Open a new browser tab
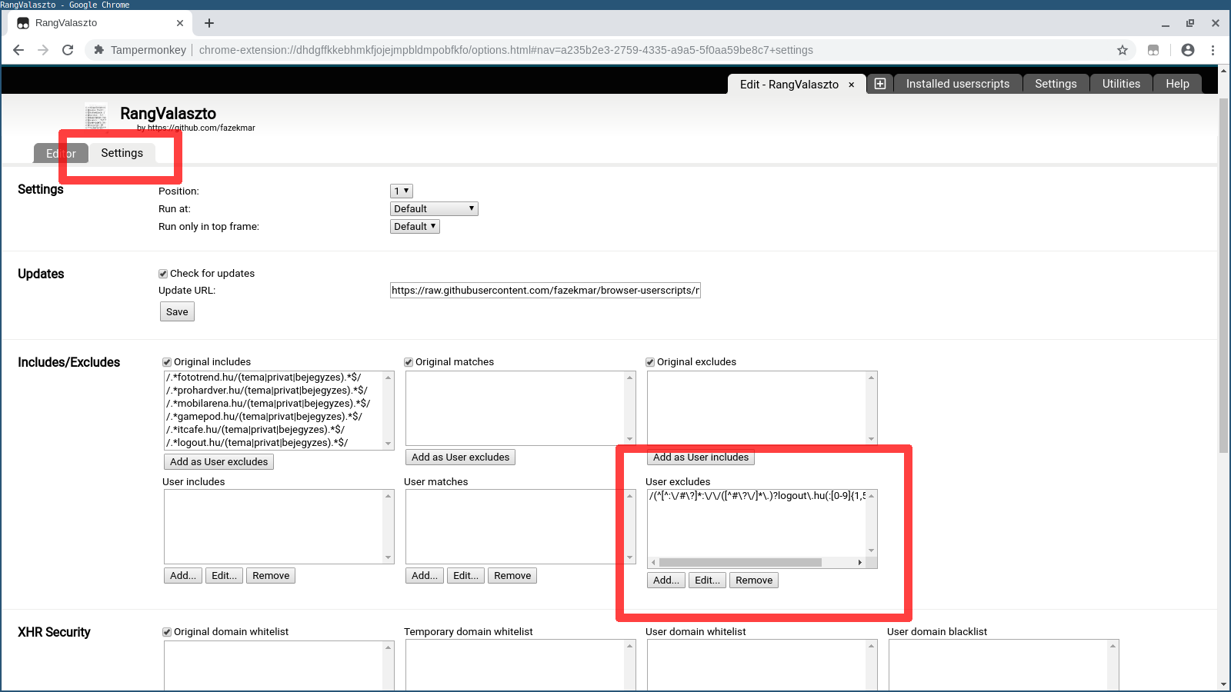Viewport: 1231px width, 692px height. (x=209, y=23)
